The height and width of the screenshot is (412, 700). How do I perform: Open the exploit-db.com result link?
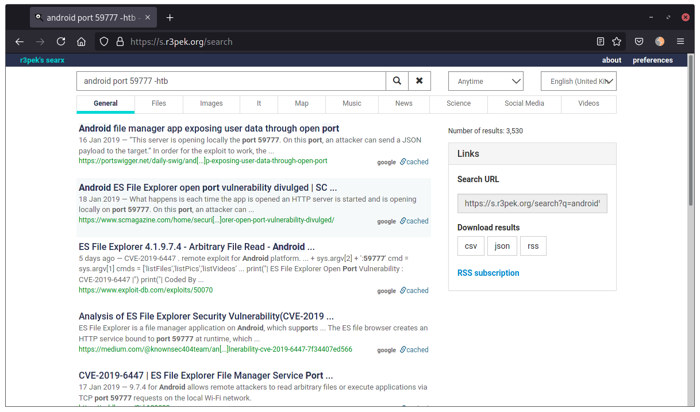click(145, 290)
